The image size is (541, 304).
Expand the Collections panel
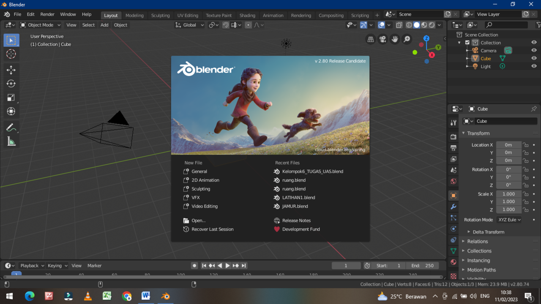pos(479,251)
